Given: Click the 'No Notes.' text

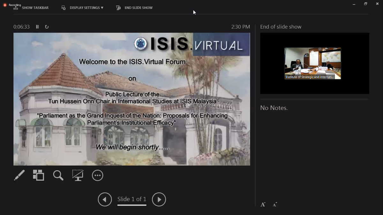Looking at the screenshot, I should pyautogui.click(x=274, y=108).
